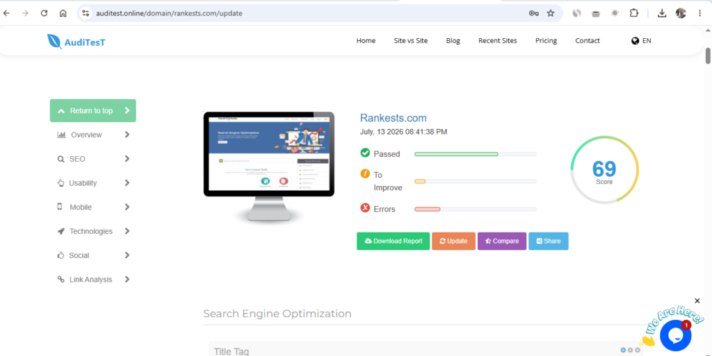Open the Rankests.com link
Image resolution: width=712 pixels, height=356 pixels.
[x=394, y=118]
